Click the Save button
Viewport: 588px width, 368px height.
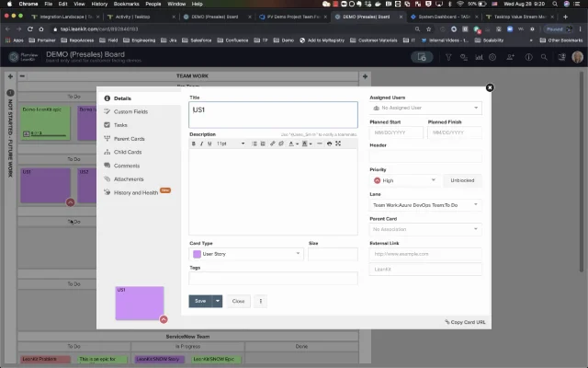200,301
